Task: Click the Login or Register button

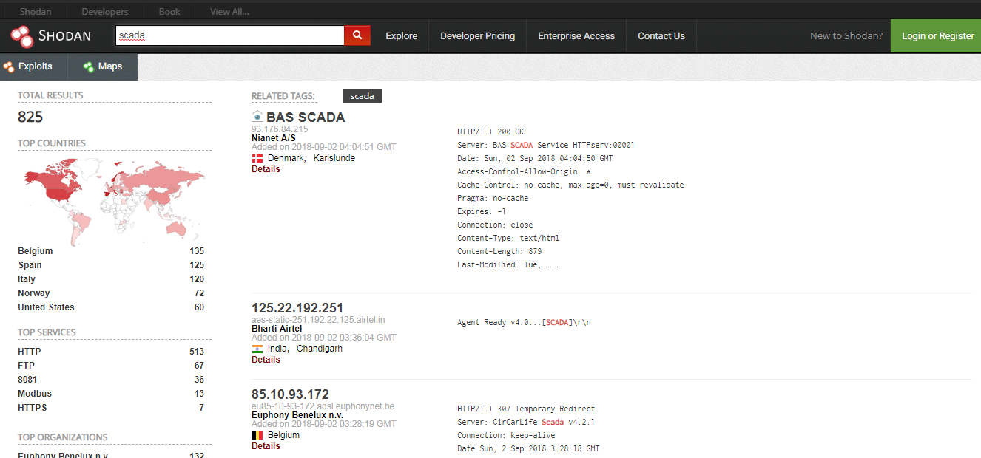Action: [x=936, y=36]
